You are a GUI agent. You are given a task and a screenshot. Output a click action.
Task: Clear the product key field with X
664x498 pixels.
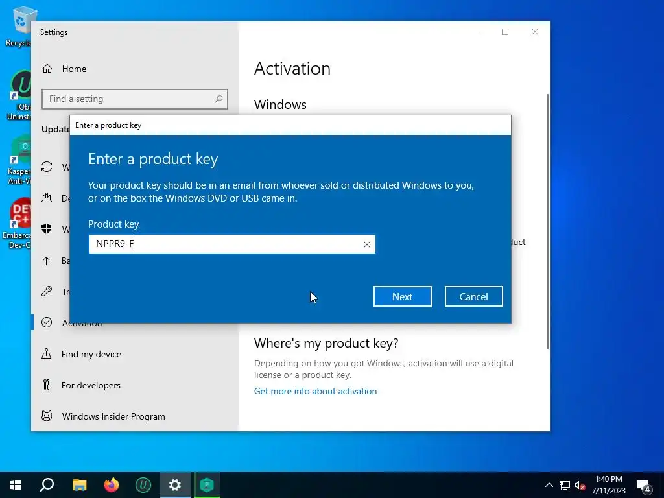(367, 244)
